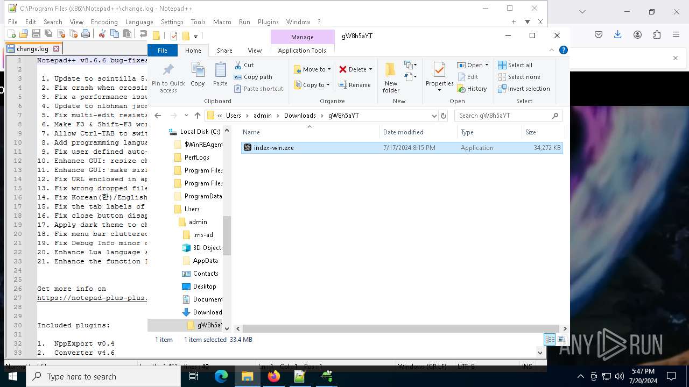Viewport: 689px width, 387px height.
Task: Click the Paste icon in Notepad++ toolbar
Action: (127, 33)
